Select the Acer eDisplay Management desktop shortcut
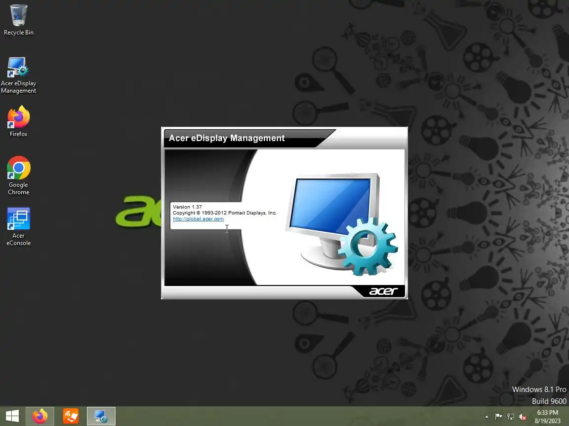 18,75
